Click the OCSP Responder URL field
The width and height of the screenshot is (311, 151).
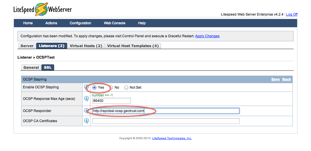(166, 111)
